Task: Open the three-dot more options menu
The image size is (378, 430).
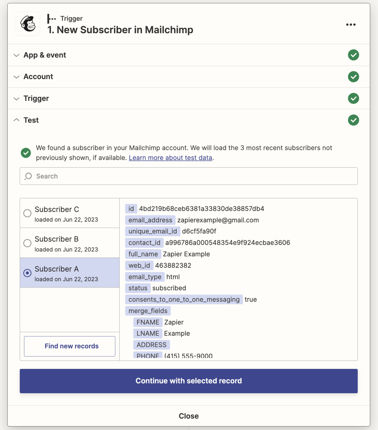Action: [351, 25]
